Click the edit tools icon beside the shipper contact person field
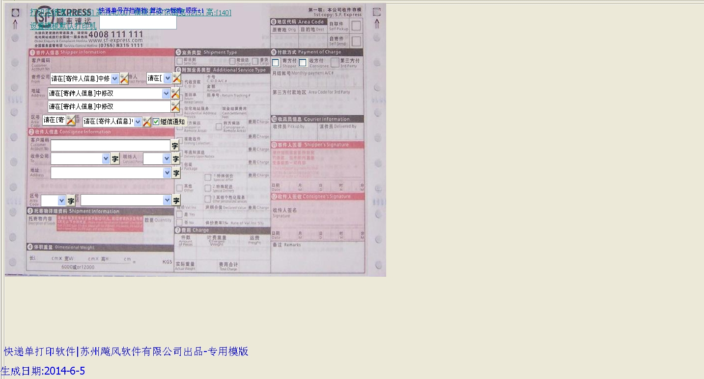This screenshot has width=704, height=379. tap(177, 78)
